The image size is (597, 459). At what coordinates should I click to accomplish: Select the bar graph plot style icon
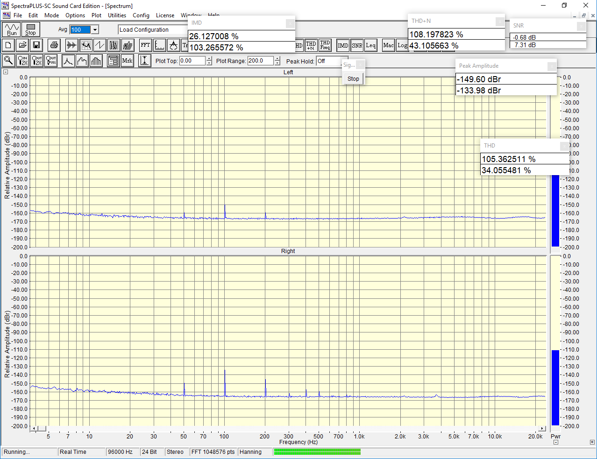[x=96, y=61]
